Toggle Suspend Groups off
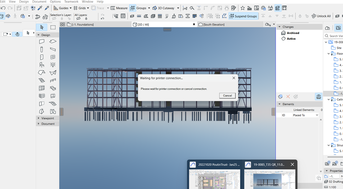The height and width of the screenshot is (189, 343). (x=243, y=16)
